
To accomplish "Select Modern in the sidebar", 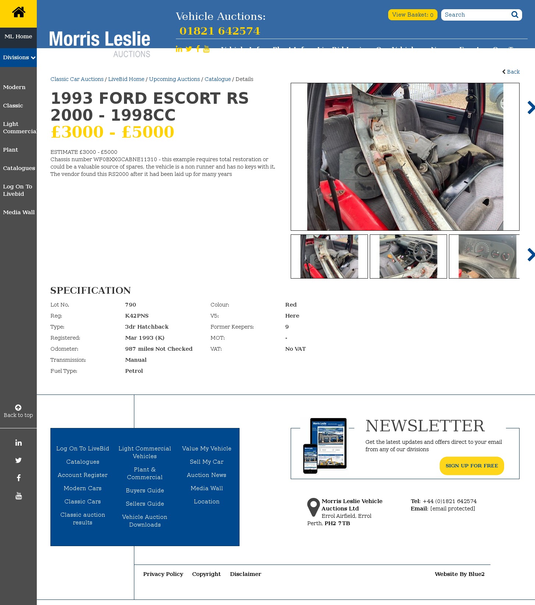I will [14, 87].
